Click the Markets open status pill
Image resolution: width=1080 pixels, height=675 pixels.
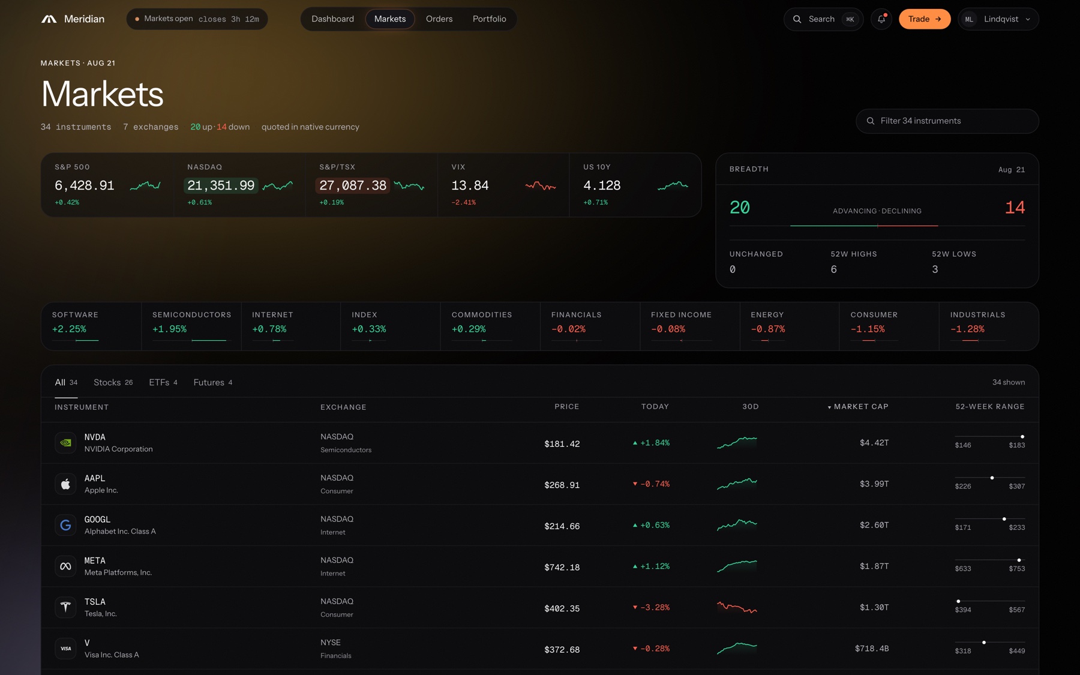tap(197, 19)
